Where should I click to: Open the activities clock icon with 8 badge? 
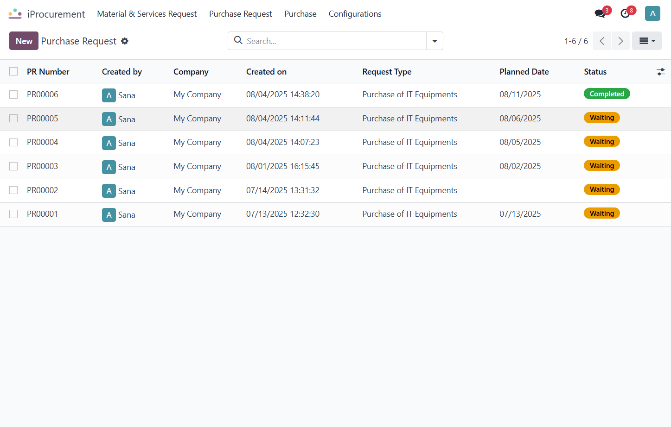625,13
